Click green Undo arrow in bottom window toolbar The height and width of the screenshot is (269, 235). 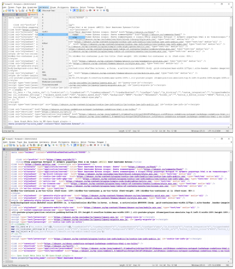(x=38, y=145)
